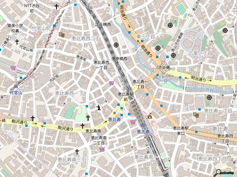Select the brown shrine icon east of Ebisu station
The image size is (237, 177).
pos(150,116)
